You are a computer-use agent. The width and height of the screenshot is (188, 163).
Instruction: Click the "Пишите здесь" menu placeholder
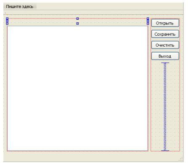[20, 7]
